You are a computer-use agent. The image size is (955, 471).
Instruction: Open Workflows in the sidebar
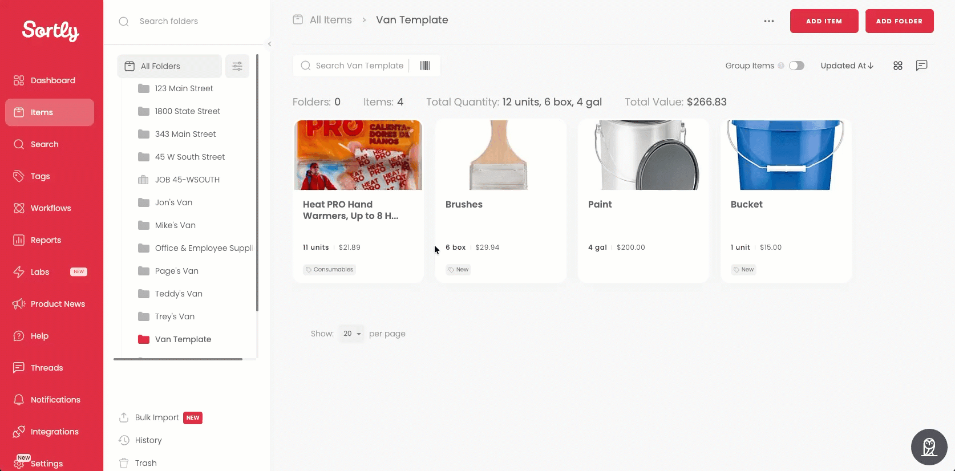click(x=50, y=208)
